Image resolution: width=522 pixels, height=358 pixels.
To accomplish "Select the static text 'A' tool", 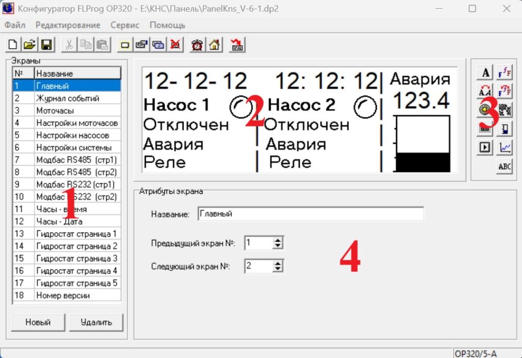I will click(x=485, y=73).
